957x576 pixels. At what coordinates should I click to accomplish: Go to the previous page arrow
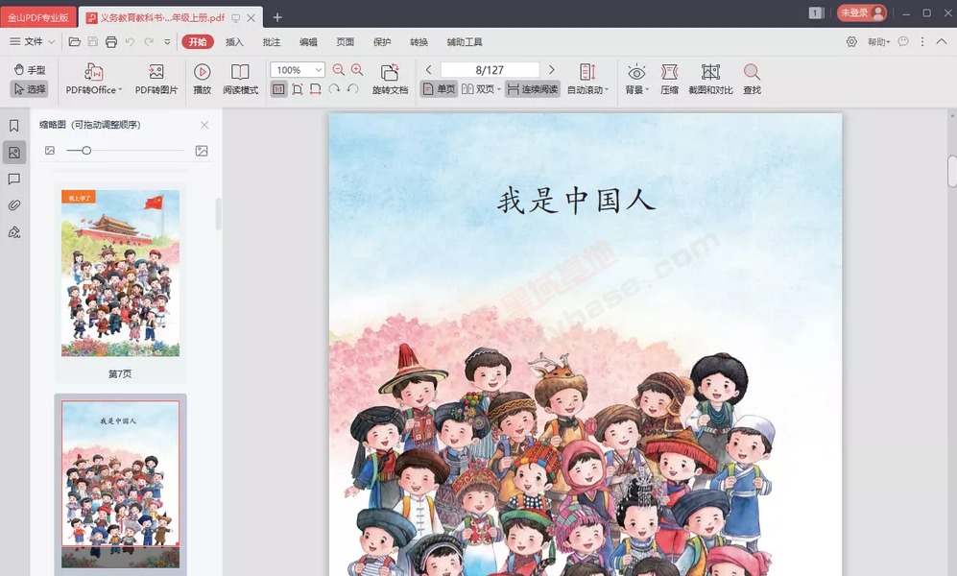(428, 69)
